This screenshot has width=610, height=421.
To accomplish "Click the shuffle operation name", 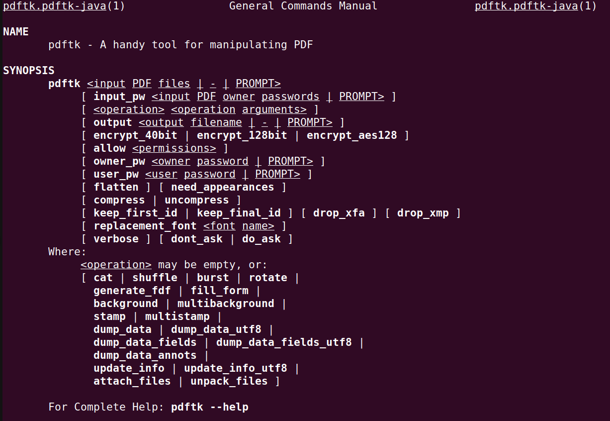I will 155,278.
